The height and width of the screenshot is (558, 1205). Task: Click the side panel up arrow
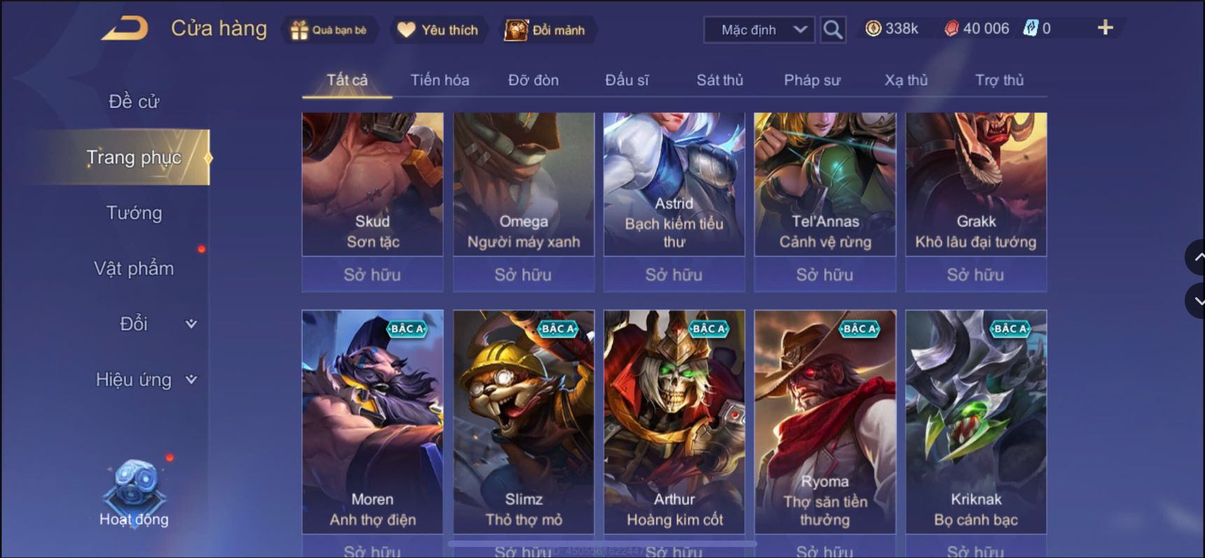point(1197,257)
